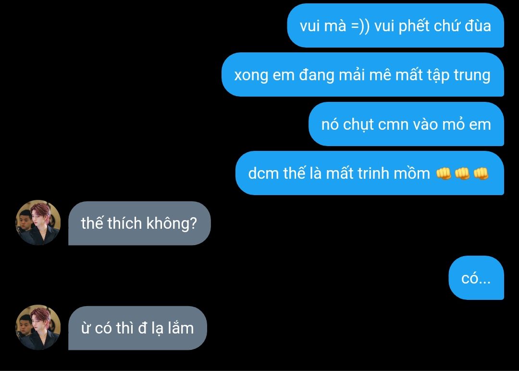
Task: Click the word 'nó' in the third message
Action: tap(330, 124)
